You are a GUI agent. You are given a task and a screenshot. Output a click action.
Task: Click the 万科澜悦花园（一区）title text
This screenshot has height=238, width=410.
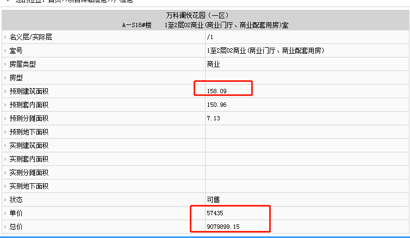[x=197, y=15]
